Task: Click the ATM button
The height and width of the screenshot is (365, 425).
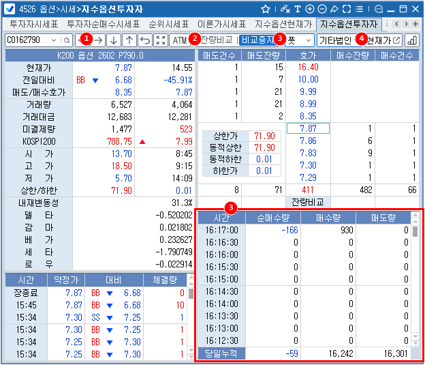Action: click(x=180, y=40)
